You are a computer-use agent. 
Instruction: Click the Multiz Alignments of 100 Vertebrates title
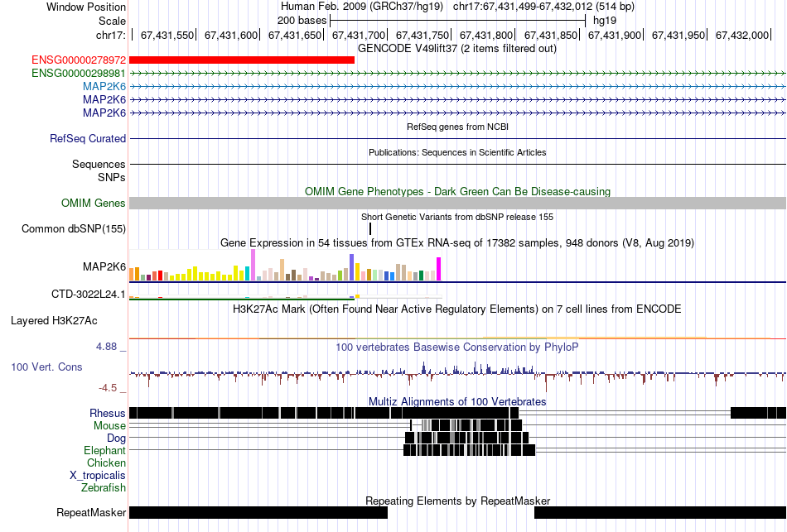[457, 401]
